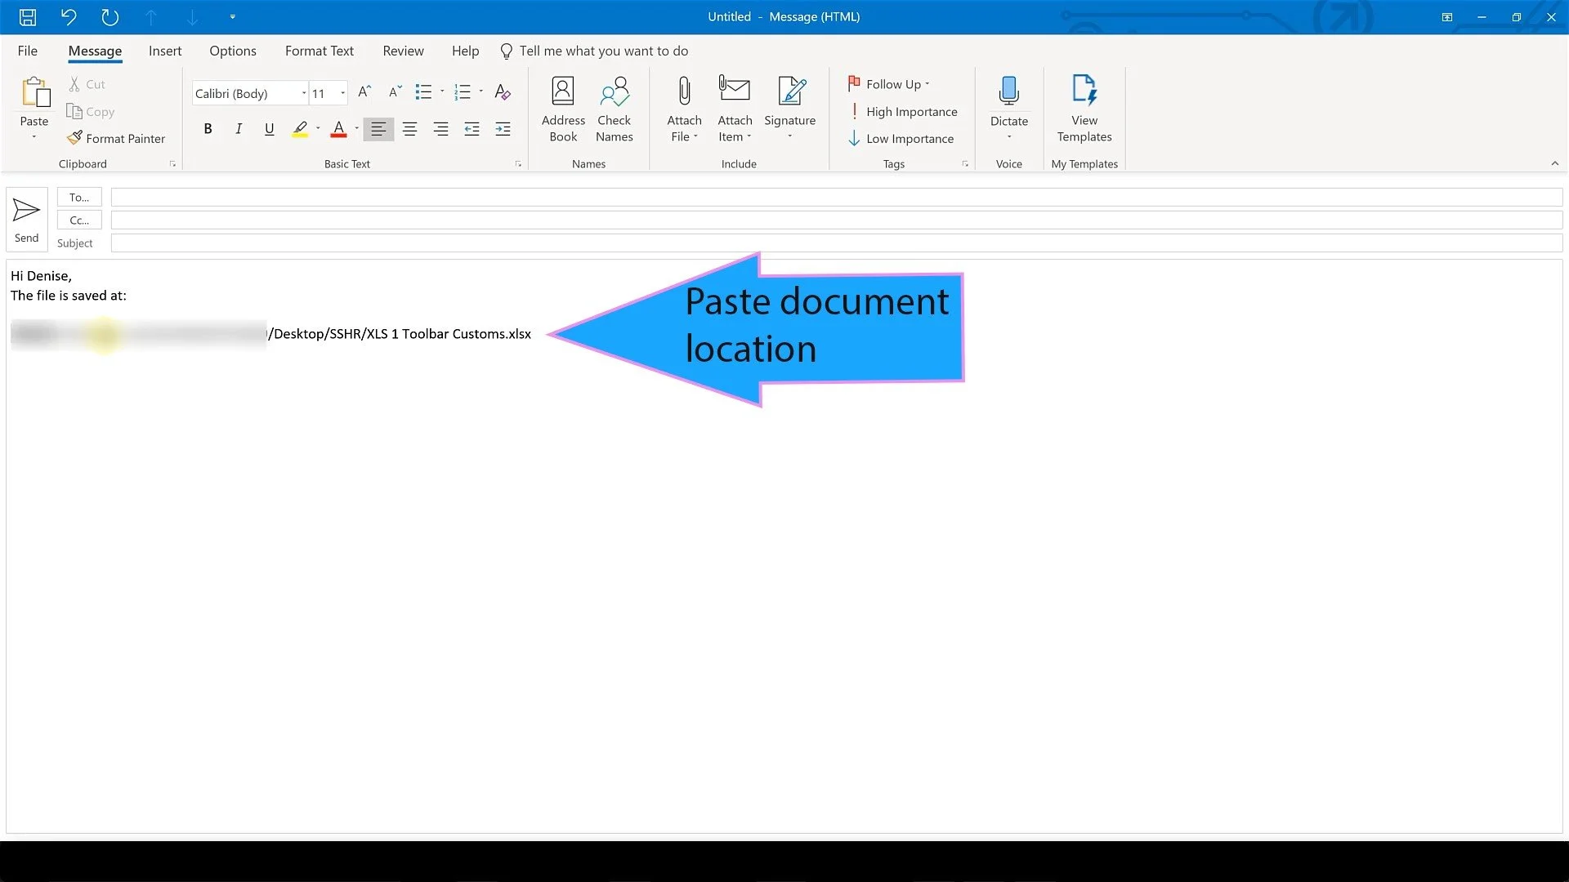Screen dimensions: 1569x882
Task: Expand the Follow Up dropdown
Action: point(928,83)
